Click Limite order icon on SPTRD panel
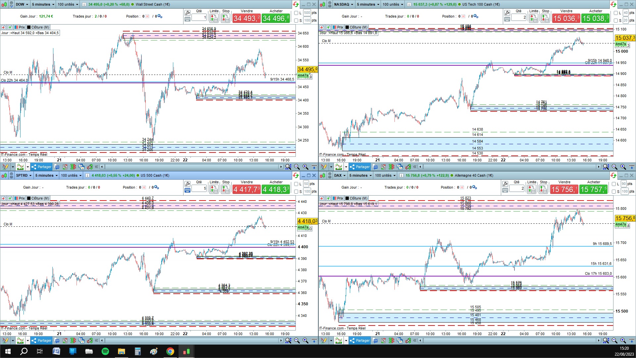This screenshot has height=358, width=636. pyautogui.click(x=214, y=190)
